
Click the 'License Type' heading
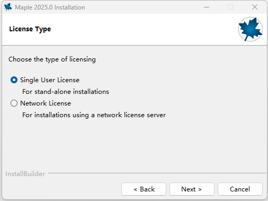tap(30, 29)
